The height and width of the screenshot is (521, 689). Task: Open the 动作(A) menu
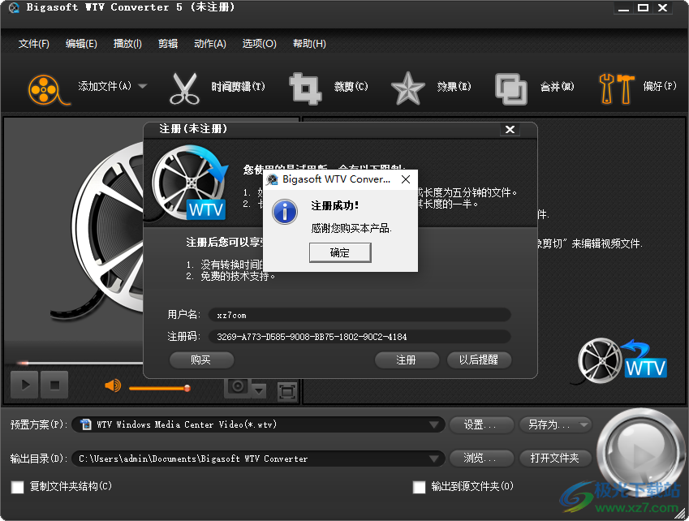point(210,44)
